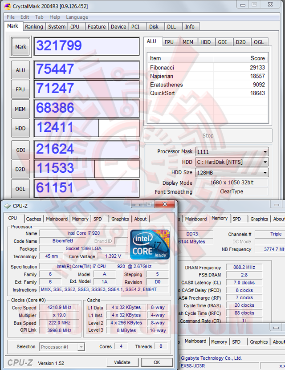This screenshot has height=370, width=285.
Task: Run the OGL benchmark button
Action: click(x=20, y=189)
